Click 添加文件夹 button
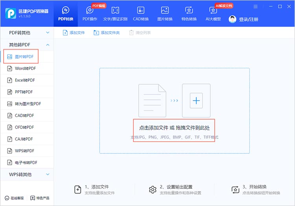295x206 pixels. (x=107, y=33)
